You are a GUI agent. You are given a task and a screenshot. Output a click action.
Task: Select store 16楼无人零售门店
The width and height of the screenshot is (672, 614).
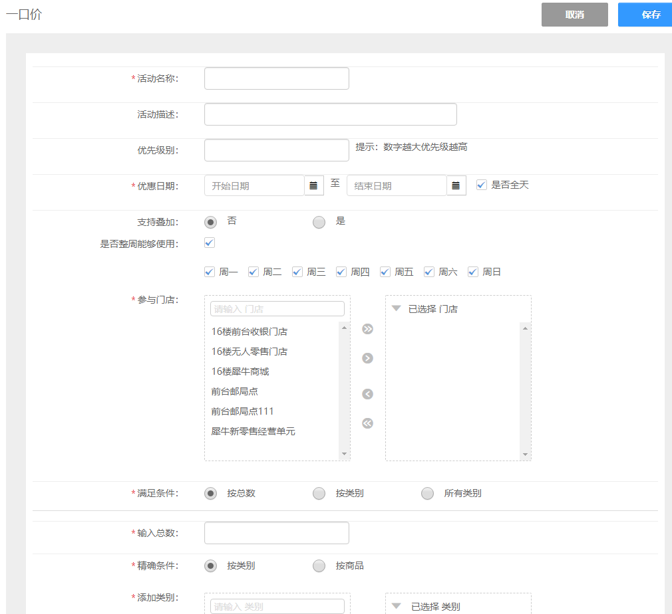pos(250,352)
